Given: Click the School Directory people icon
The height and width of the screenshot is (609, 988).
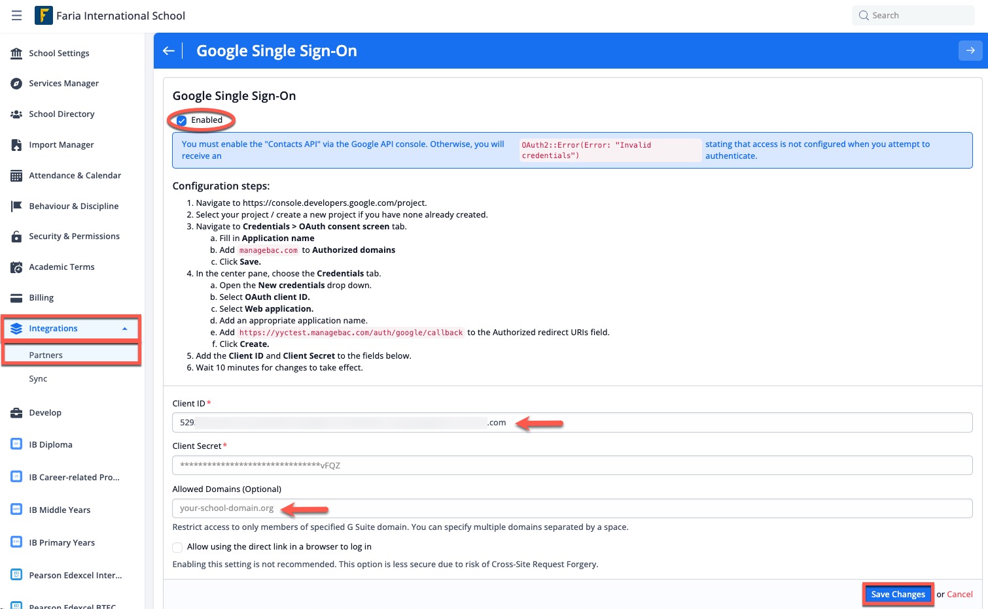Looking at the screenshot, I should pyautogui.click(x=16, y=114).
